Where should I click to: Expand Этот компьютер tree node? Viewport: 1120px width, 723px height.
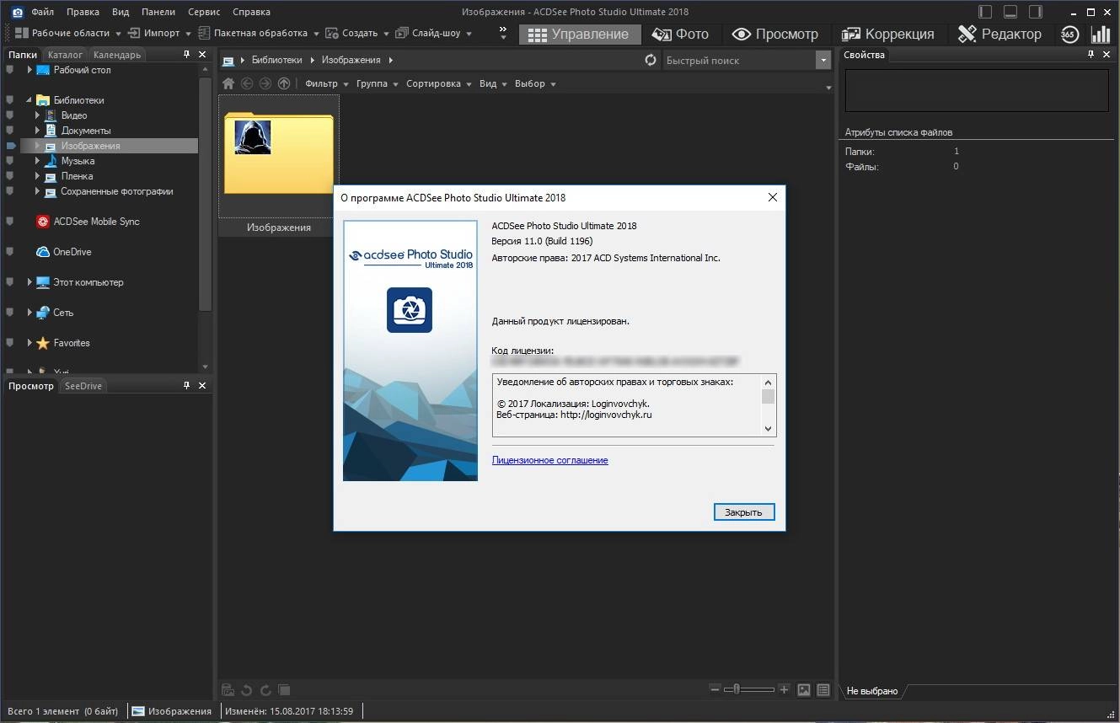29,282
